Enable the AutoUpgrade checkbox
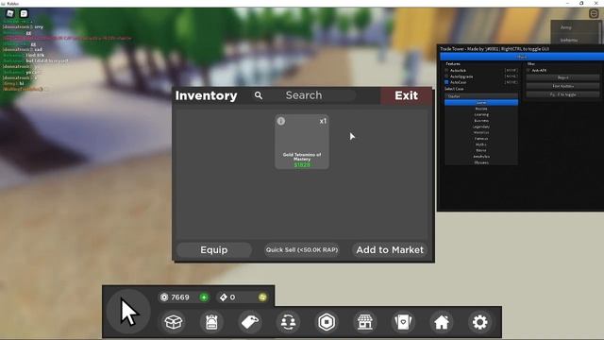The height and width of the screenshot is (340, 604). (x=446, y=76)
